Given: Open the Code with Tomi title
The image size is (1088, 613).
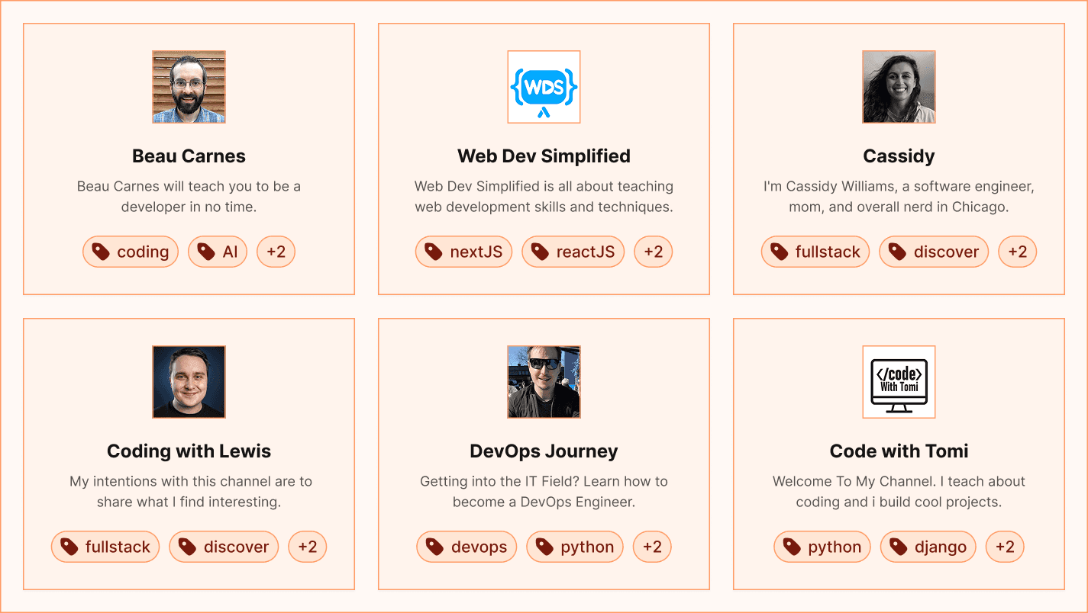Looking at the screenshot, I should [899, 451].
